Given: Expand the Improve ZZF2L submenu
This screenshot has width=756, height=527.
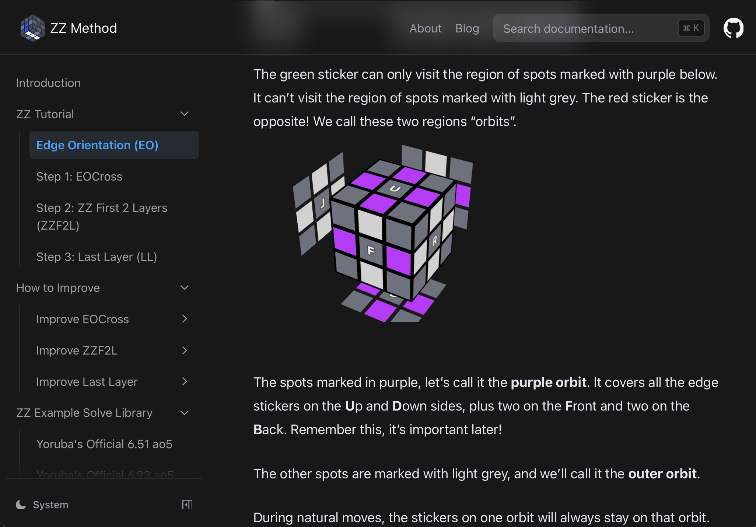Looking at the screenshot, I should [185, 350].
